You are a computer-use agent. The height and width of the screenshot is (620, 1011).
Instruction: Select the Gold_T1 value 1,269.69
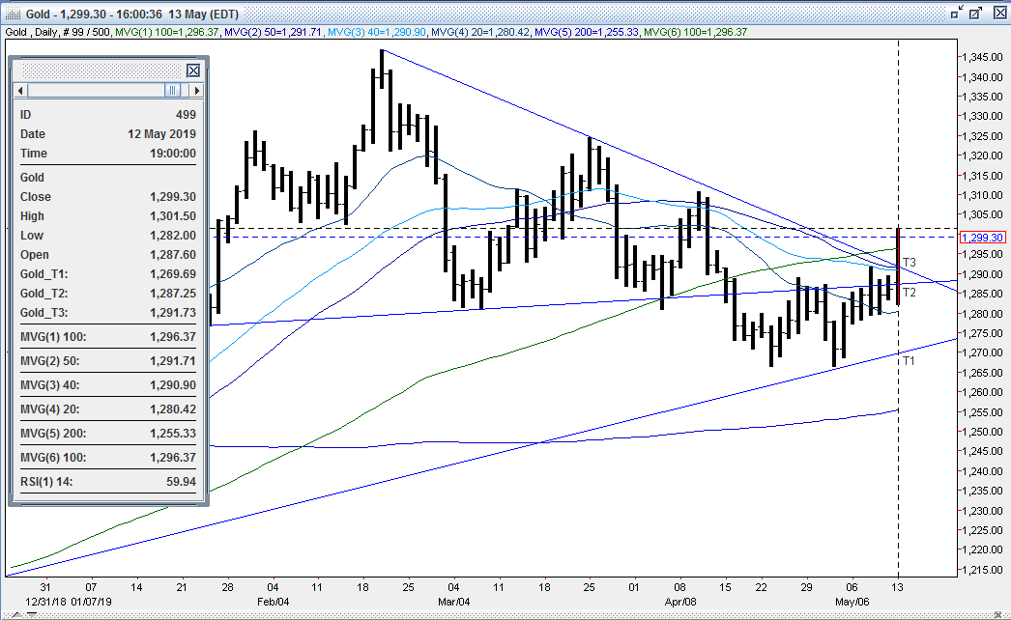173,274
